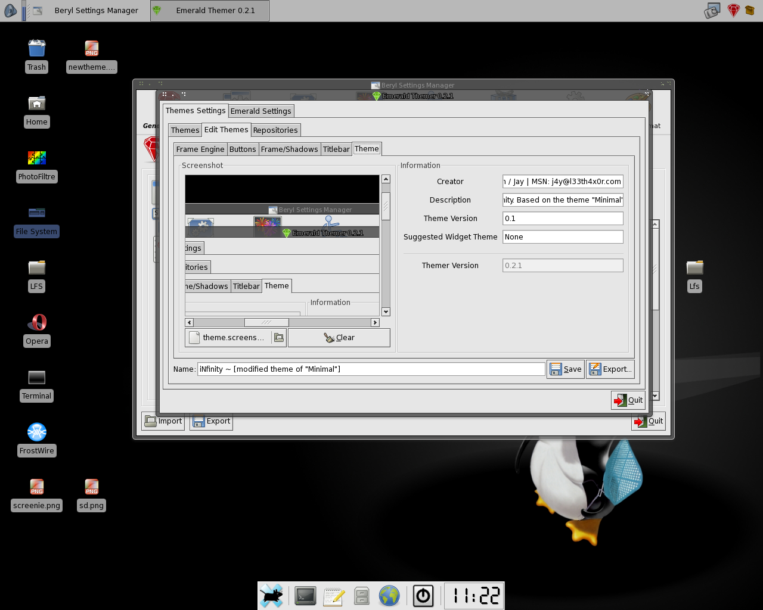Click the screenshot camera tray icon
The image size is (763, 610).
coord(712,10)
